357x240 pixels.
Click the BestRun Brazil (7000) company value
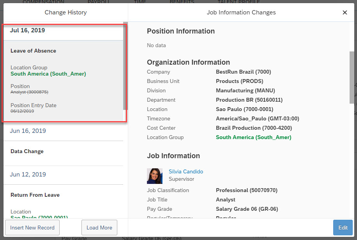[x=243, y=72]
